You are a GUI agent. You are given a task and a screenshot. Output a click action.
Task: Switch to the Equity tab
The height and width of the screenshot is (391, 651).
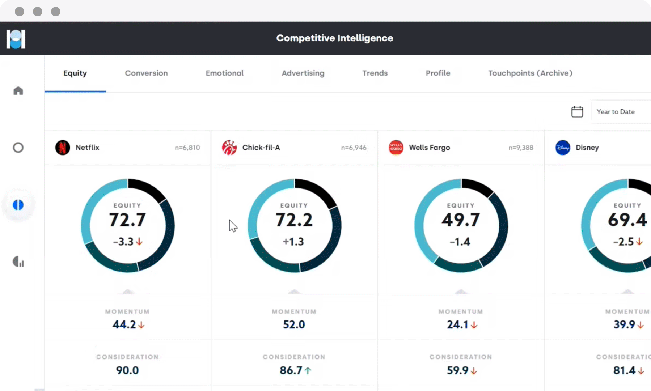click(x=75, y=73)
